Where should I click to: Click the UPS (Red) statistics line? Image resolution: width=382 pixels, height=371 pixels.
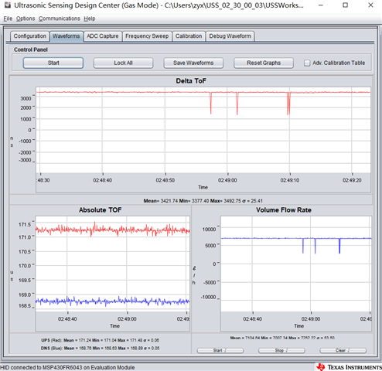coord(100,340)
